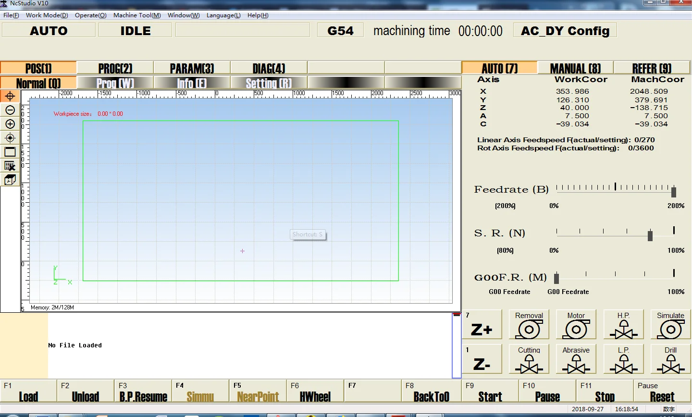Click the Feedrate (B) slider handle
The image size is (692, 417).
pyautogui.click(x=674, y=192)
